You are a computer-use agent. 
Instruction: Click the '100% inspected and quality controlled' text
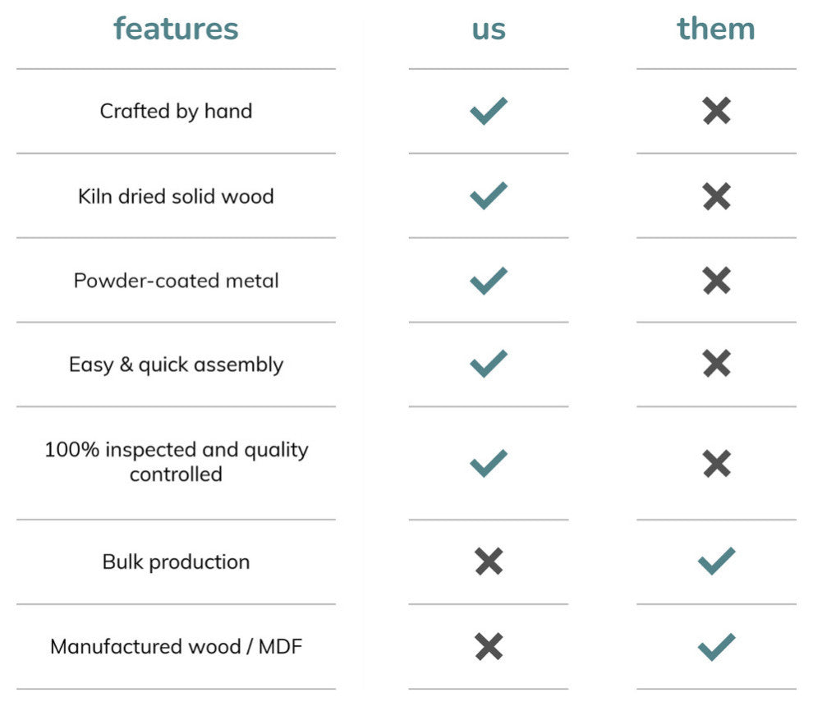click(176, 461)
